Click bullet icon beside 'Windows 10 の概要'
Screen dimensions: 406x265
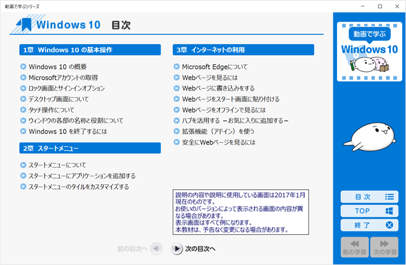tap(23, 67)
